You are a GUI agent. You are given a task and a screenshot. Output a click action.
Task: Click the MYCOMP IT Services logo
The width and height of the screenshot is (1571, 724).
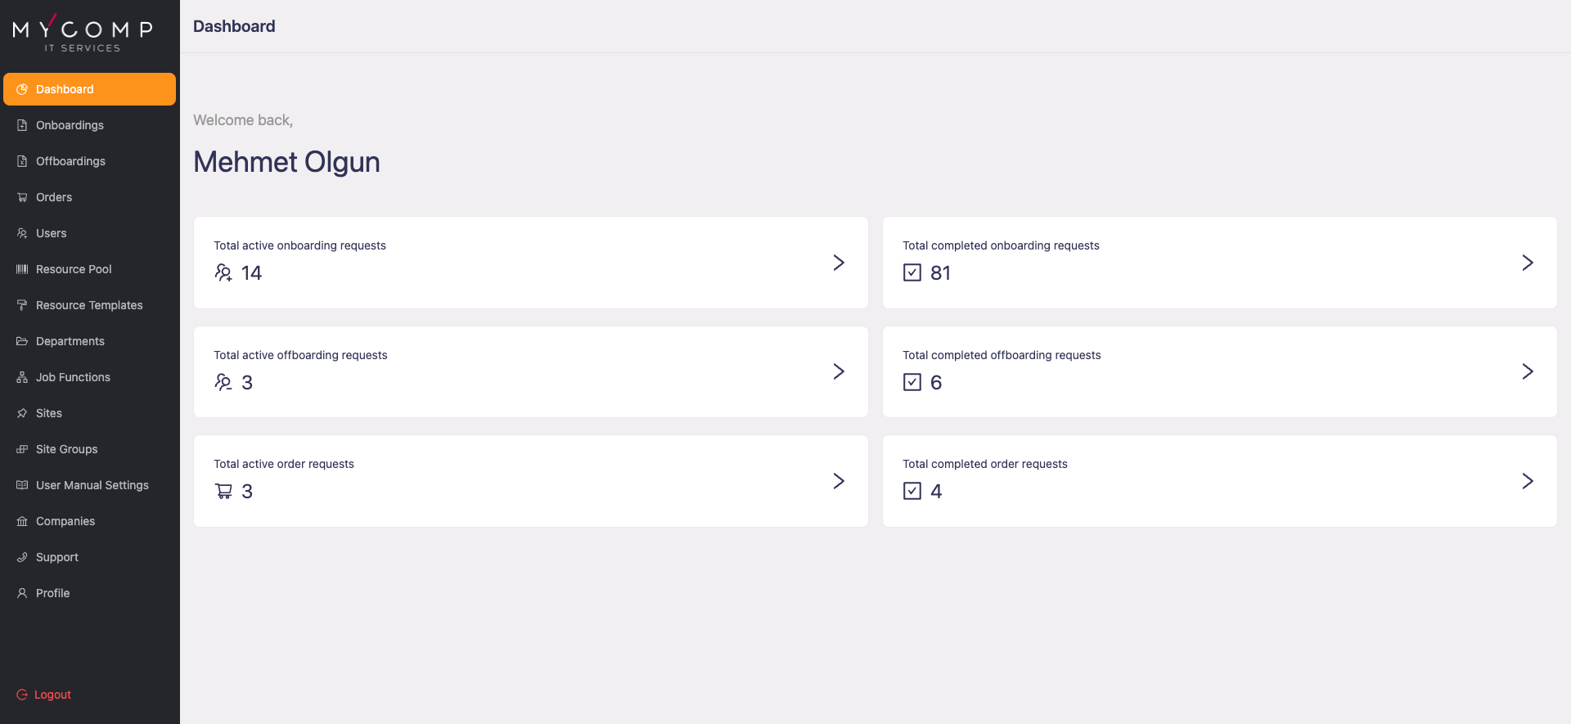[83, 33]
